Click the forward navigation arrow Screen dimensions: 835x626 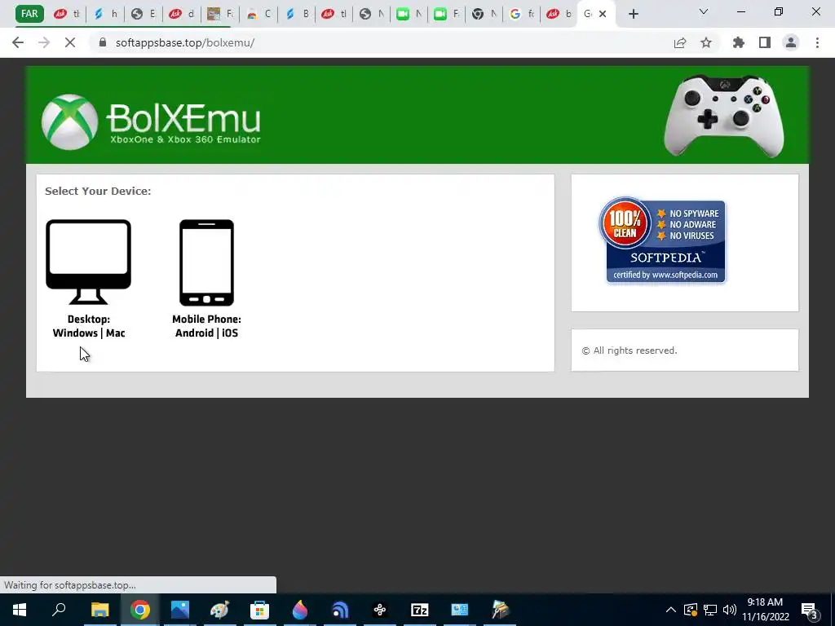coord(44,42)
